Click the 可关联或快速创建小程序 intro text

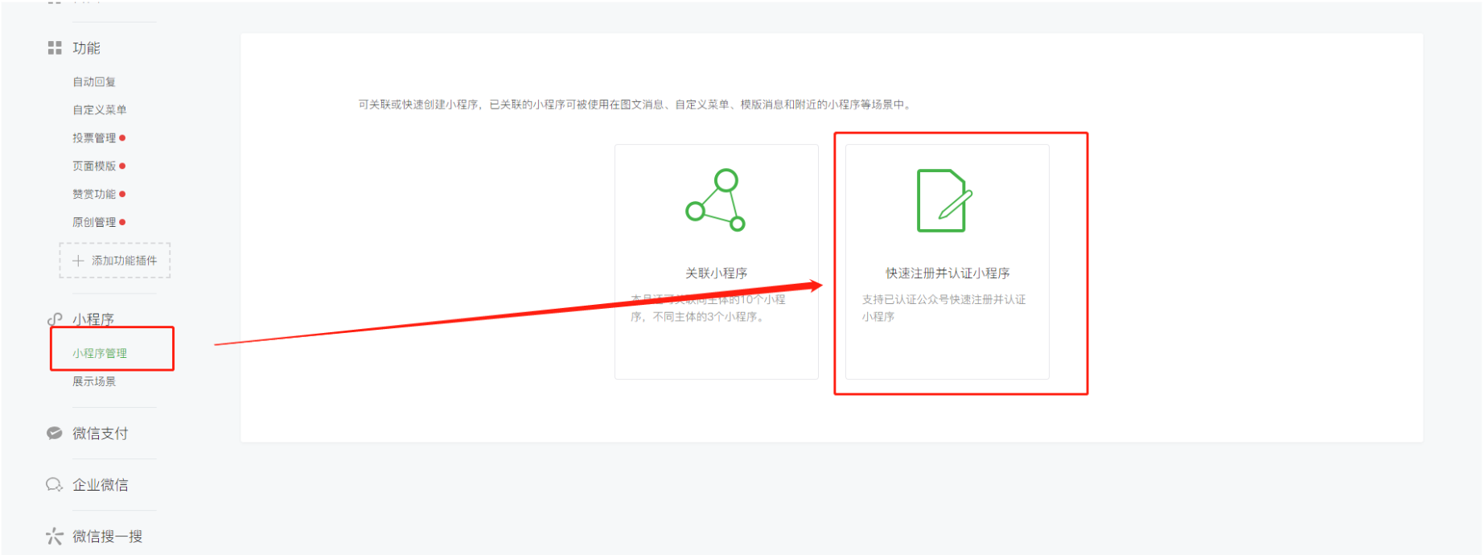[635, 105]
